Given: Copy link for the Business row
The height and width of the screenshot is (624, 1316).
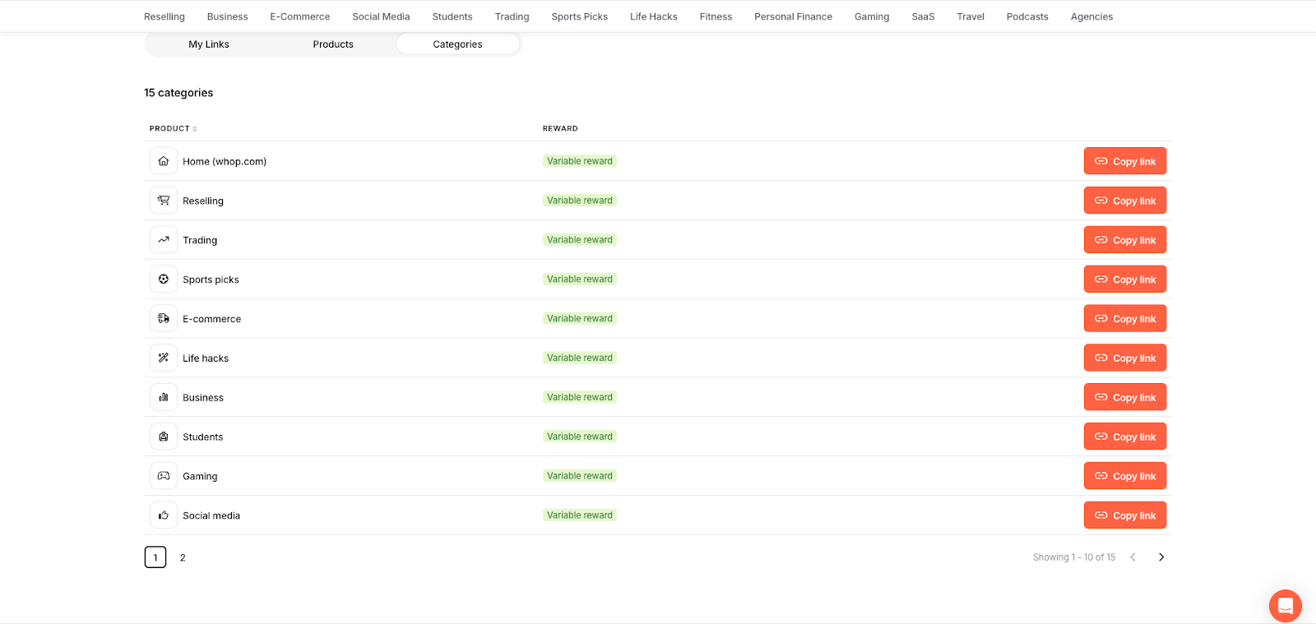Looking at the screenshot, I should tap(1125, 397).
